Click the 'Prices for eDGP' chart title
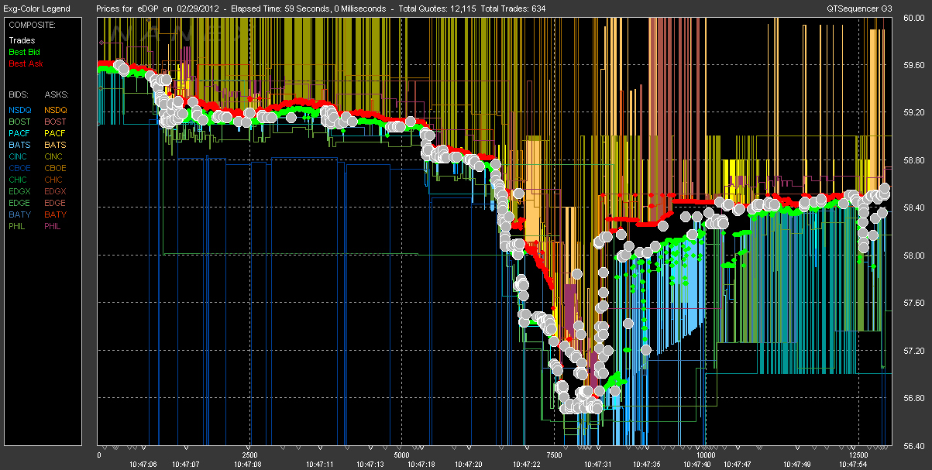Viewport: 932px width, 470px height. 127,9
